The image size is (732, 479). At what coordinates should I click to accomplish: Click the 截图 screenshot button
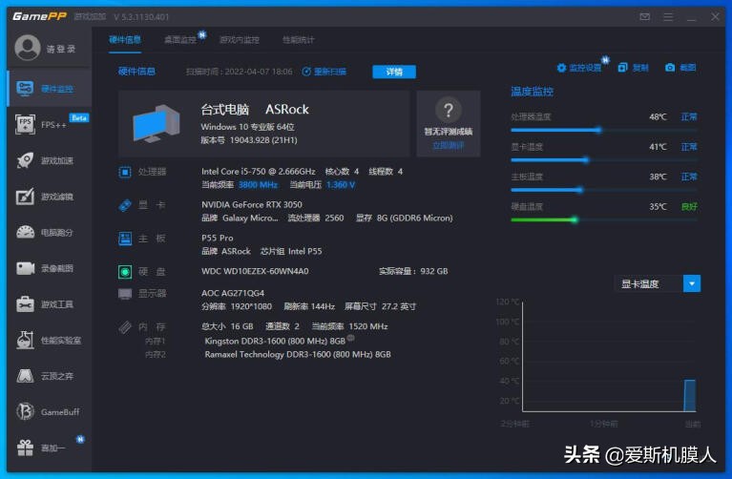(680, 68)
